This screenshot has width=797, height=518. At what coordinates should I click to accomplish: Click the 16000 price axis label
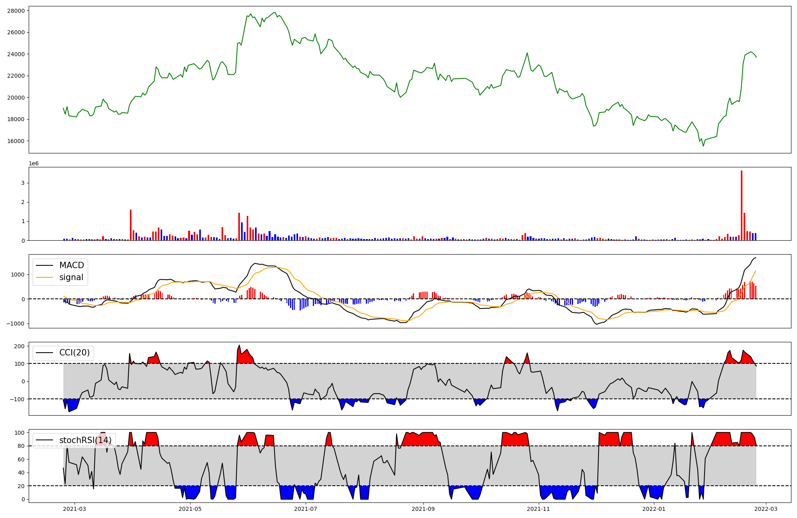coord(16,141)
